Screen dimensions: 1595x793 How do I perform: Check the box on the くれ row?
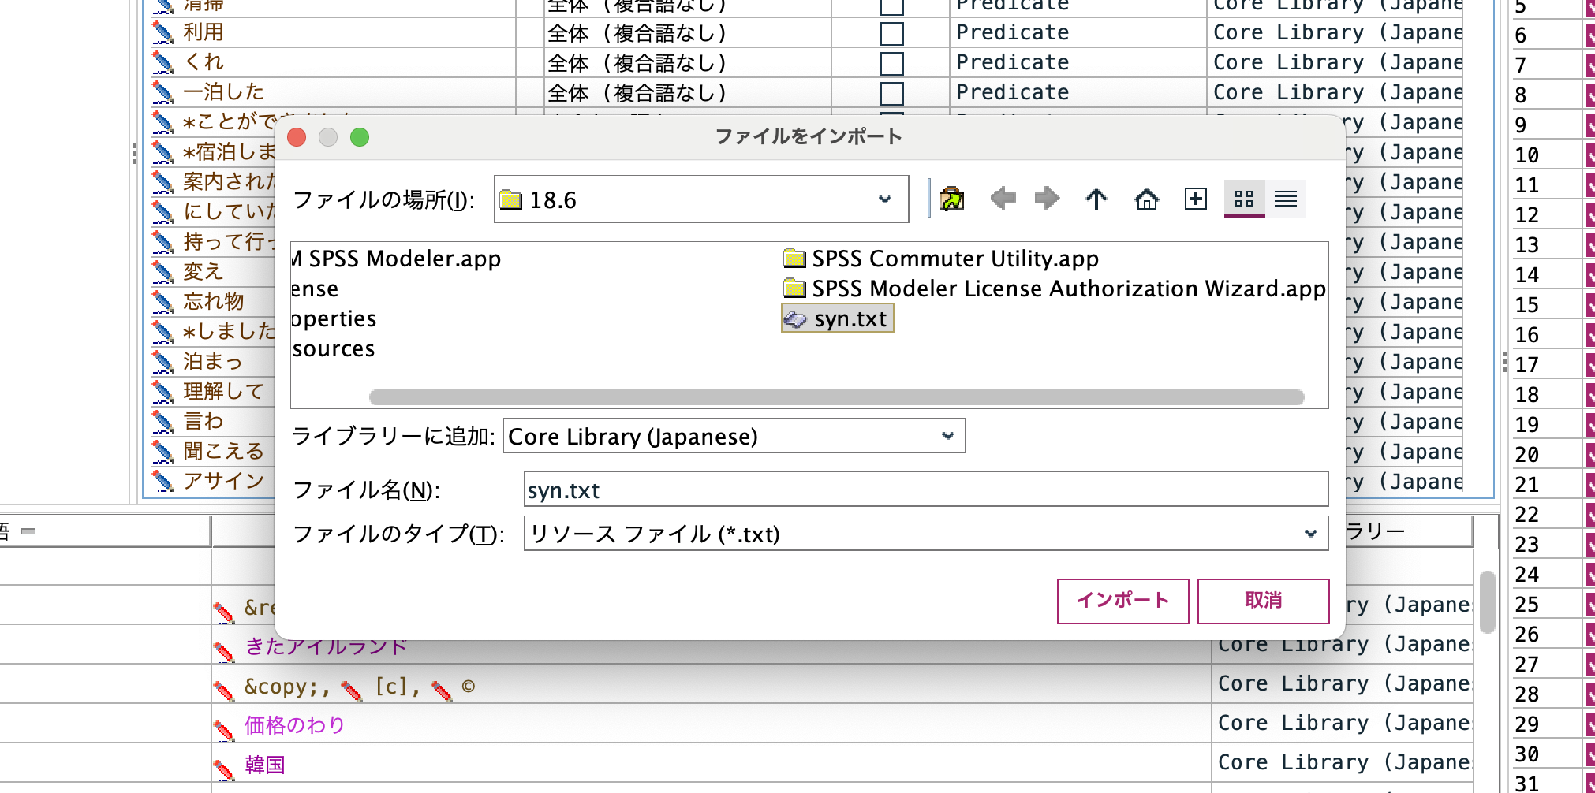pyautogui.click(x=891, y=61)
